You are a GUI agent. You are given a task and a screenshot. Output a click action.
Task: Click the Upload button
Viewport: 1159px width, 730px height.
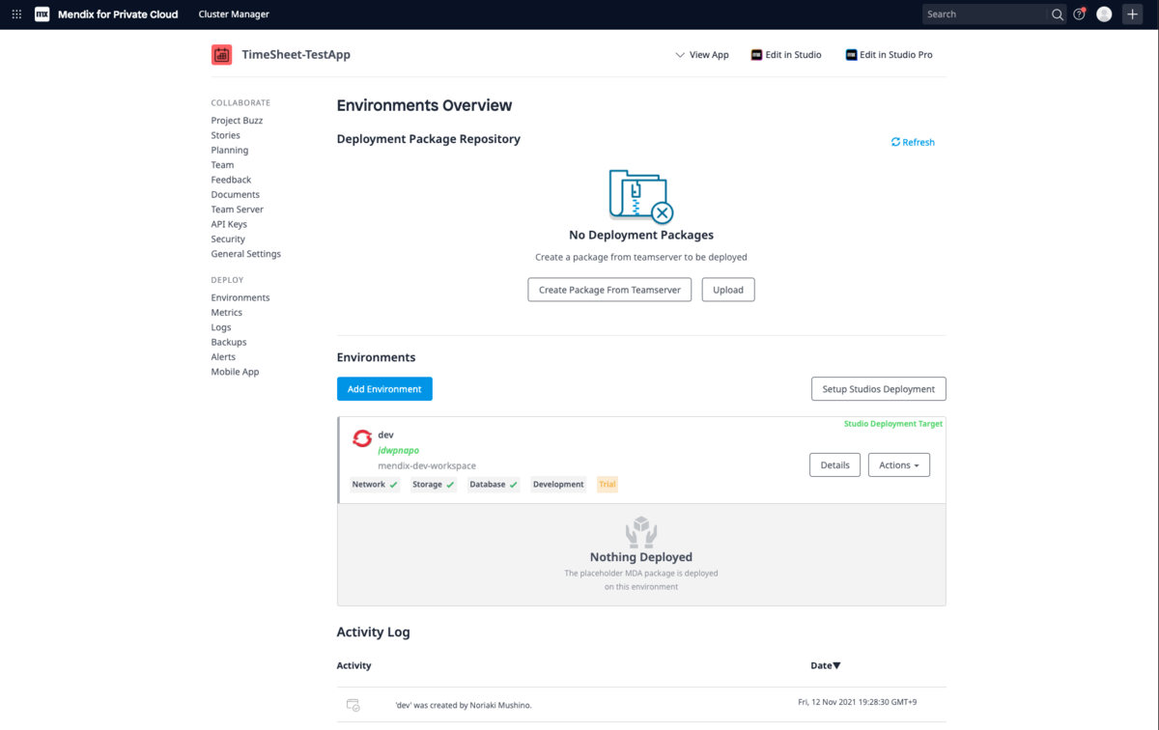[728, 290]
